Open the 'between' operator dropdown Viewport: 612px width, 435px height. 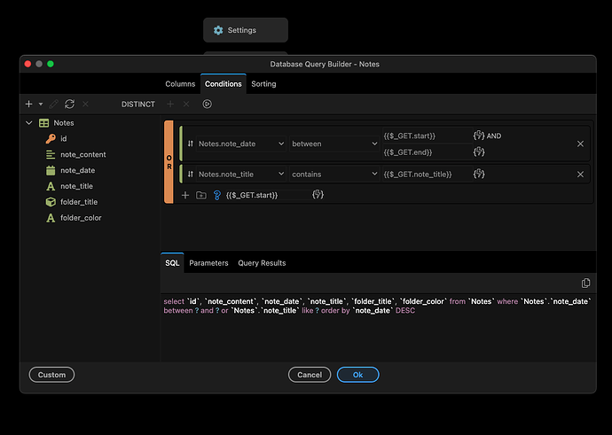pyautogui.click(x=333, y=144)
